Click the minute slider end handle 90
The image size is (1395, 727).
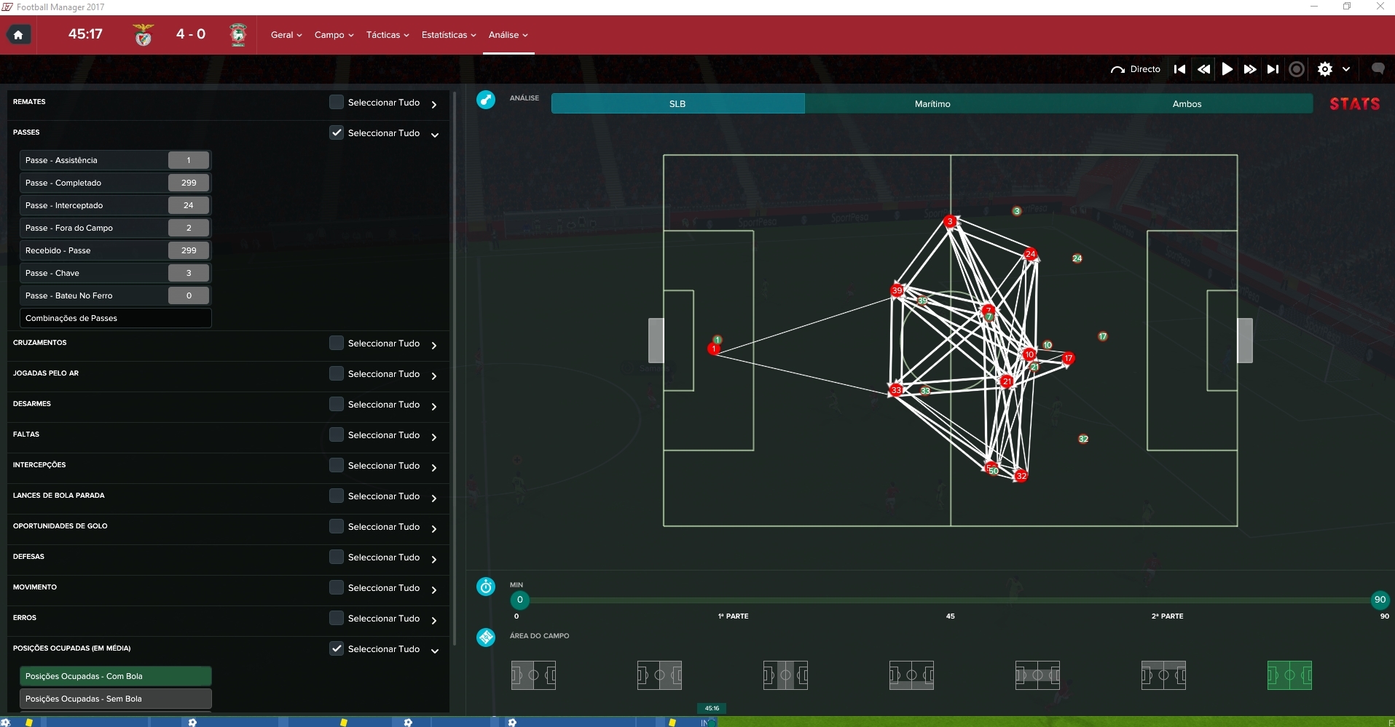click(x=1380, y=600)
